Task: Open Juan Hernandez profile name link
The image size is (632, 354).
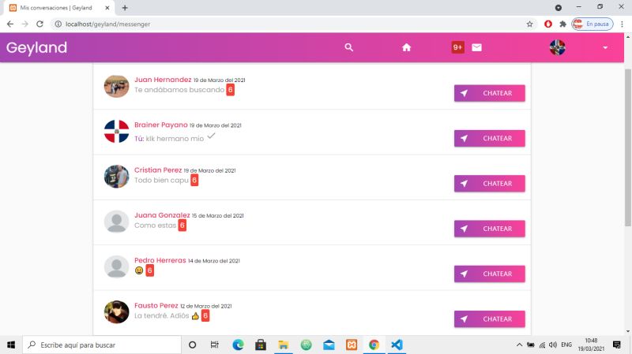Action: click(x=163, y=80)
